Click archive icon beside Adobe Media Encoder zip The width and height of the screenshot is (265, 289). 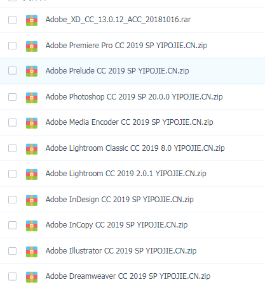(x=32, y=123)
